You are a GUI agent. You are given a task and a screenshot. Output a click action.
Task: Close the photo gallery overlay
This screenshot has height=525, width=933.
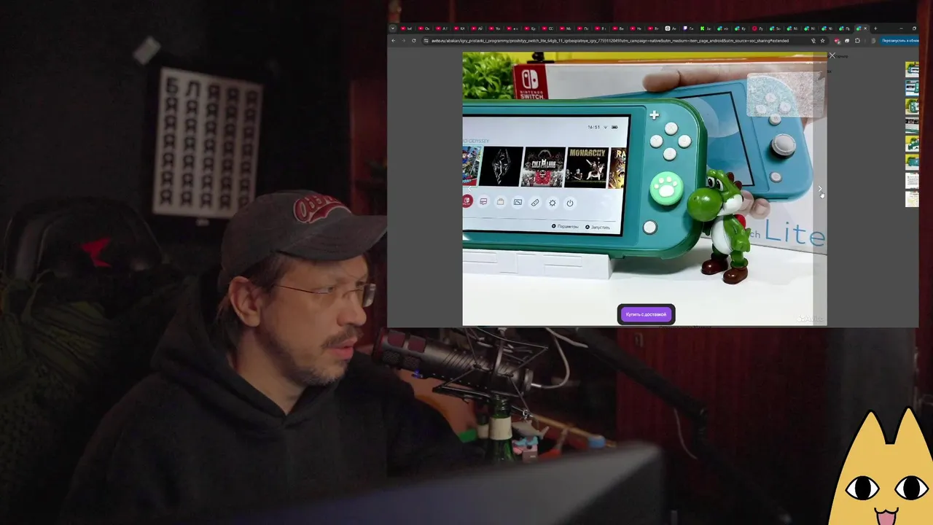[832, 55]
